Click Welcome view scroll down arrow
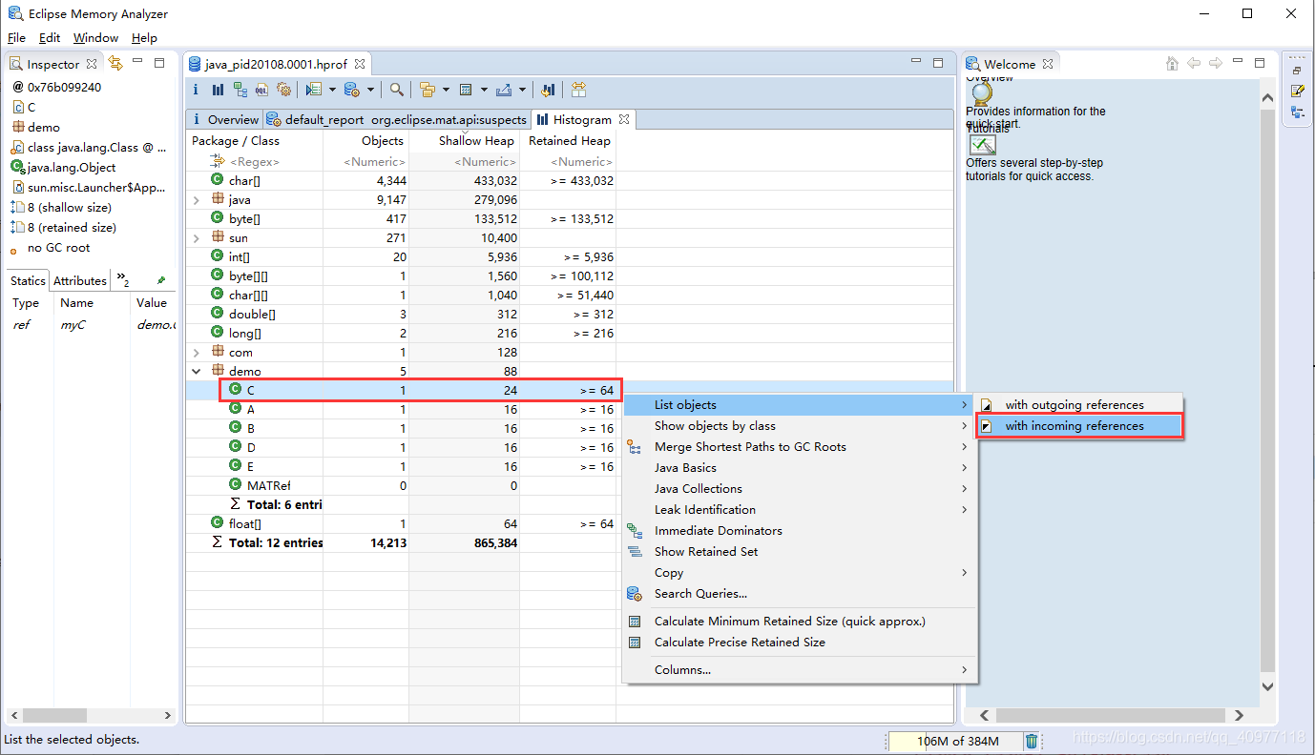The image size is (1315, 755). 1267,685
